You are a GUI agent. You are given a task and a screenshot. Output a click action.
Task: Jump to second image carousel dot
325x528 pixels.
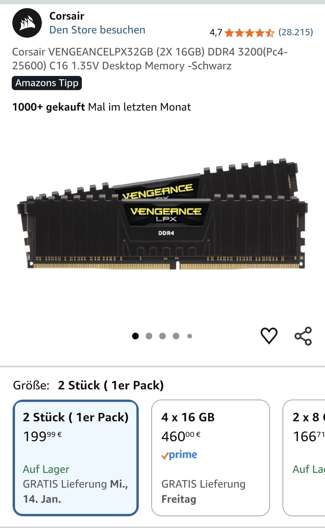click(x=149, y=336)
